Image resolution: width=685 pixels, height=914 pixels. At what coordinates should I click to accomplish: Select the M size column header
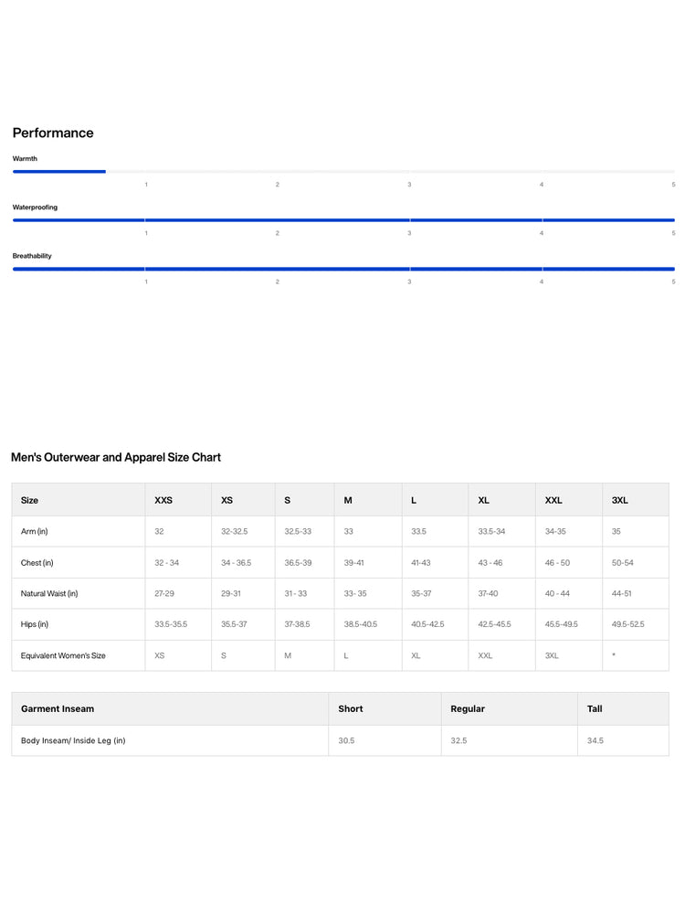[368, 500]
